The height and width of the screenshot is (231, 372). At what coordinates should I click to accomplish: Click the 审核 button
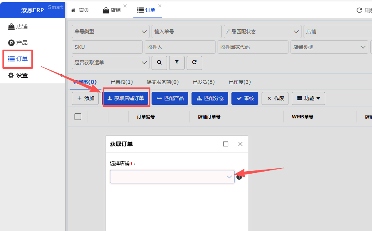point(245,98)
